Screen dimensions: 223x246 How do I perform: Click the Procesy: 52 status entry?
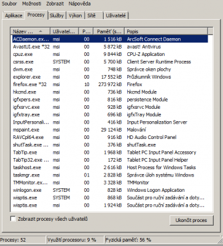[x=13, y=240]
